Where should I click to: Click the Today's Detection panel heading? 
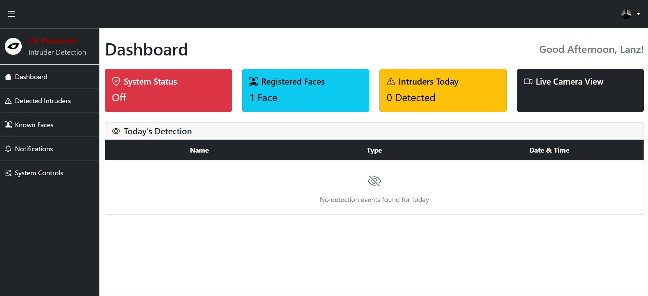tap(158, 131)
